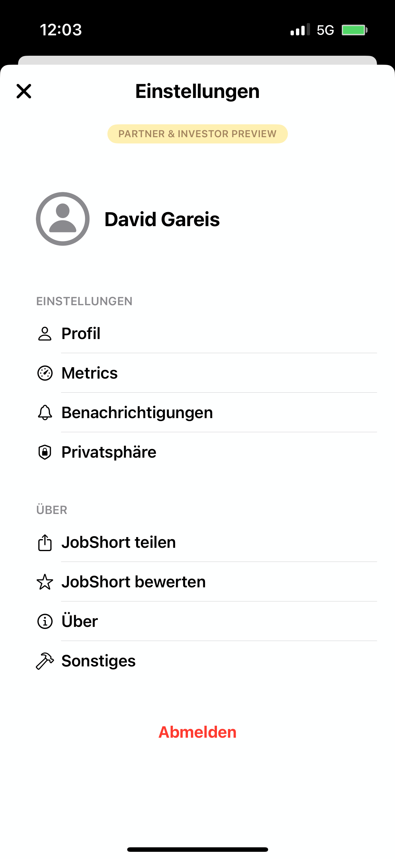Viewport: 395px width, 859px height.
Task: Click the info circle icon beside Über
Action: click(x=45, y=621)
